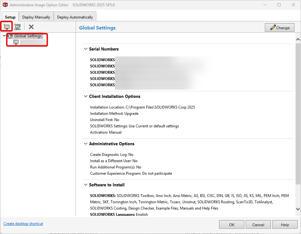This screenshot has height=234, width=301.
Task: Click the SOLIDWORKS logo in title bar
Action: pyautogui.click(x=5, y=5)
